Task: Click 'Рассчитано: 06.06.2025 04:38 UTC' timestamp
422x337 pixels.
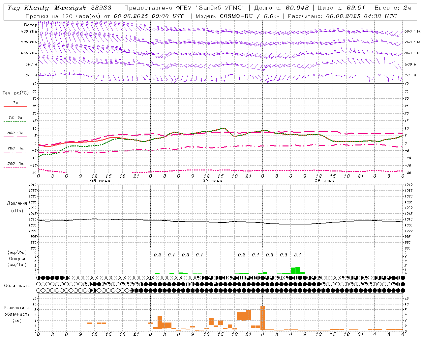Action: pos(342,16)
